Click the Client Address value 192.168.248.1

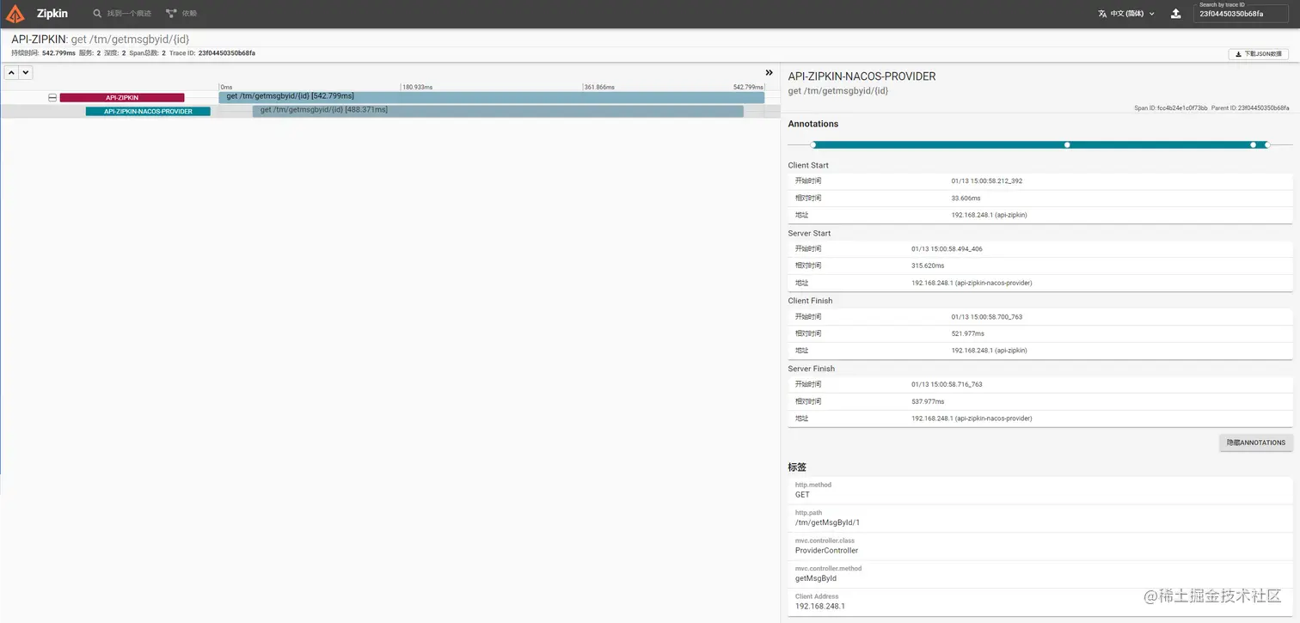tap(820, 606)
